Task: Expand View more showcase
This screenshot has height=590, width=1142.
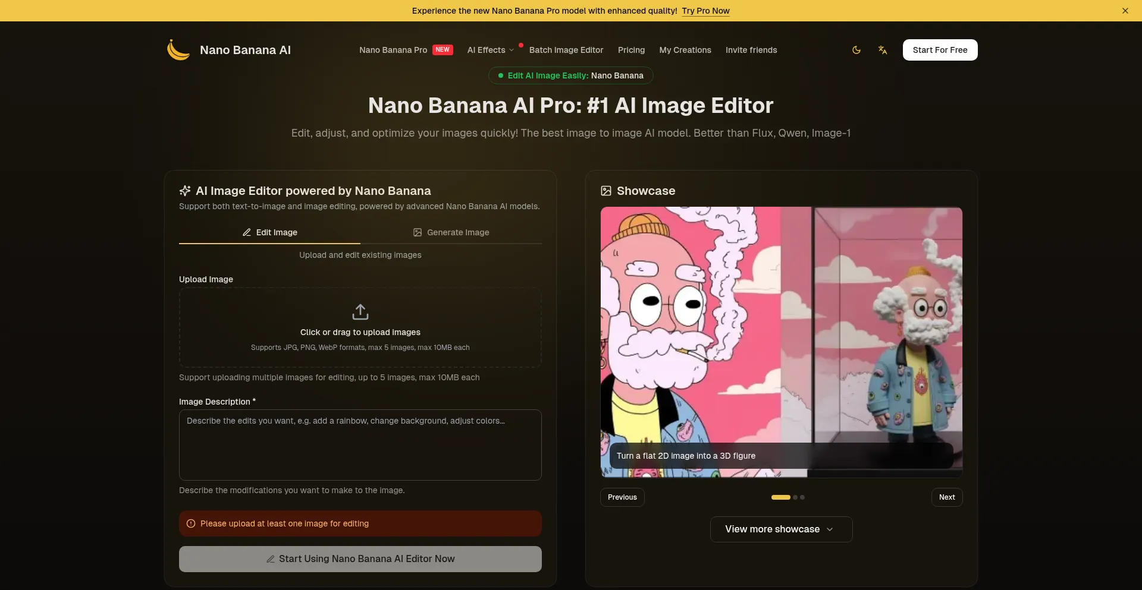Action: click(x=781, y=529)
